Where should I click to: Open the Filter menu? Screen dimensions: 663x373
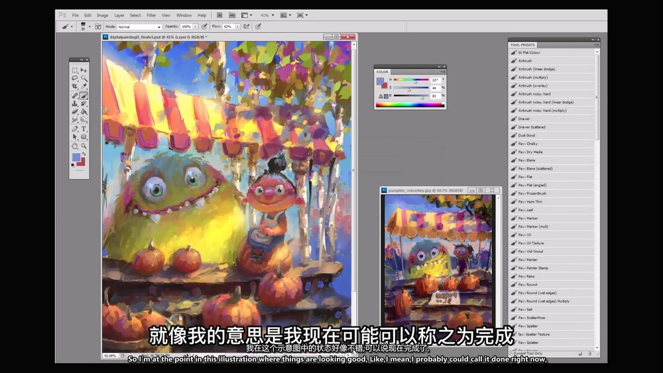tap(151, 15)
